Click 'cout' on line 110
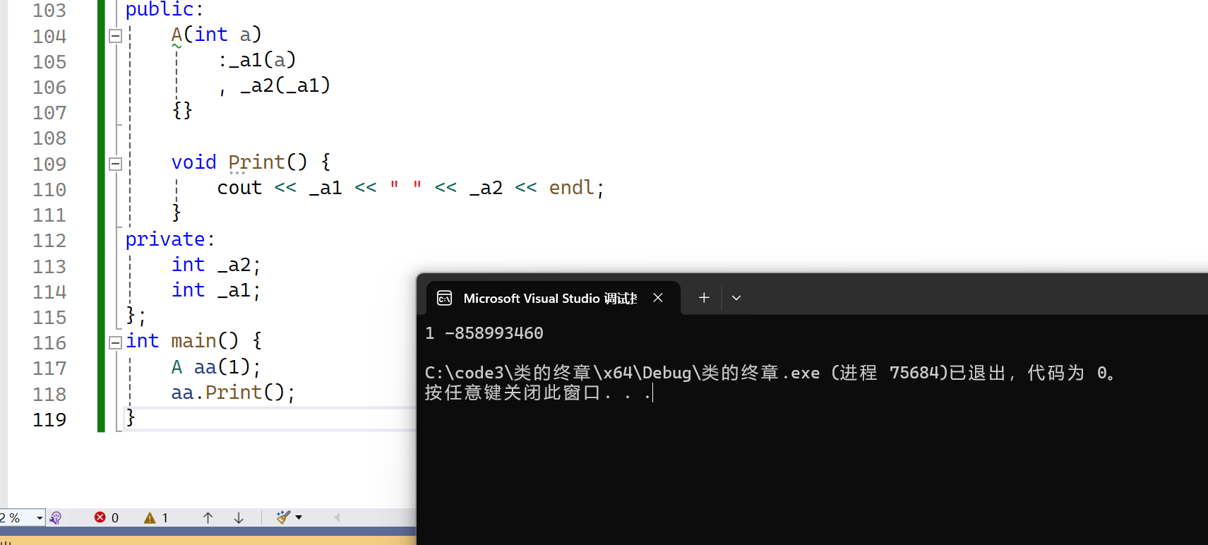The height and width of the screenshot is (545, 1208). (x=239, y=188)
